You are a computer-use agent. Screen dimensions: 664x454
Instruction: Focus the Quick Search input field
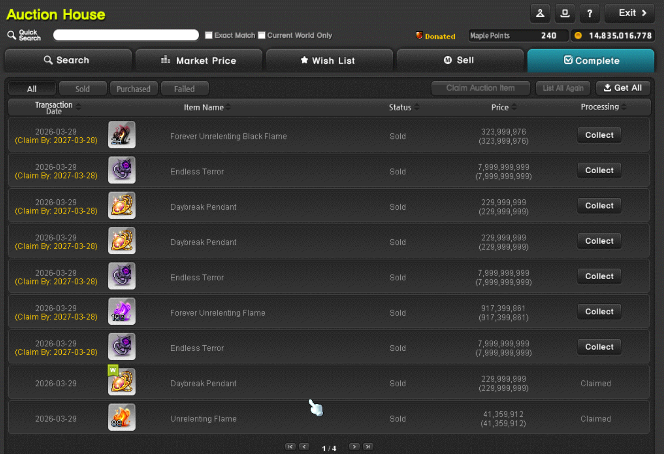[x=126, y=35]
